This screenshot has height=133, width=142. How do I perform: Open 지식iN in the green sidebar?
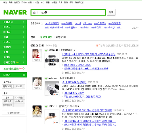click(13, 47)
